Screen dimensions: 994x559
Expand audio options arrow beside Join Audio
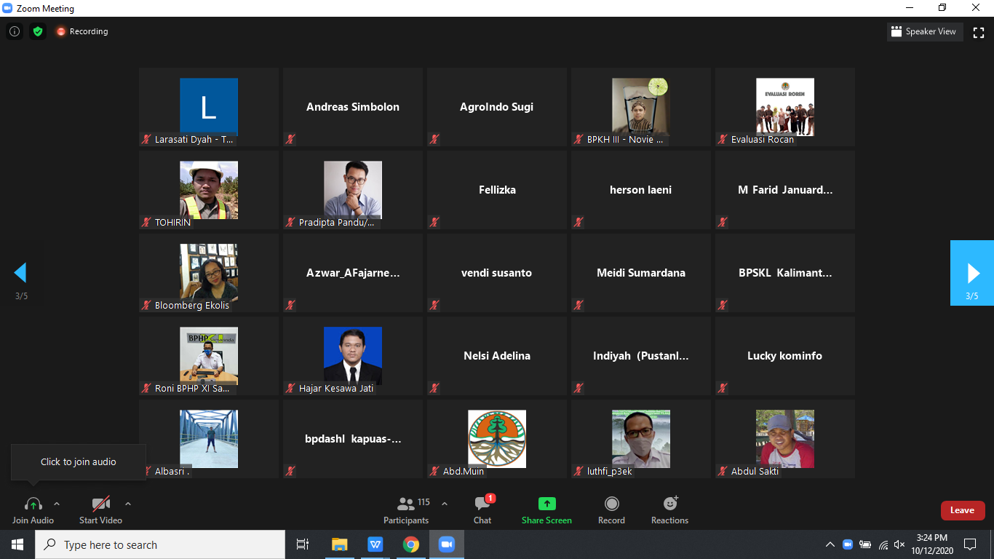57,504
